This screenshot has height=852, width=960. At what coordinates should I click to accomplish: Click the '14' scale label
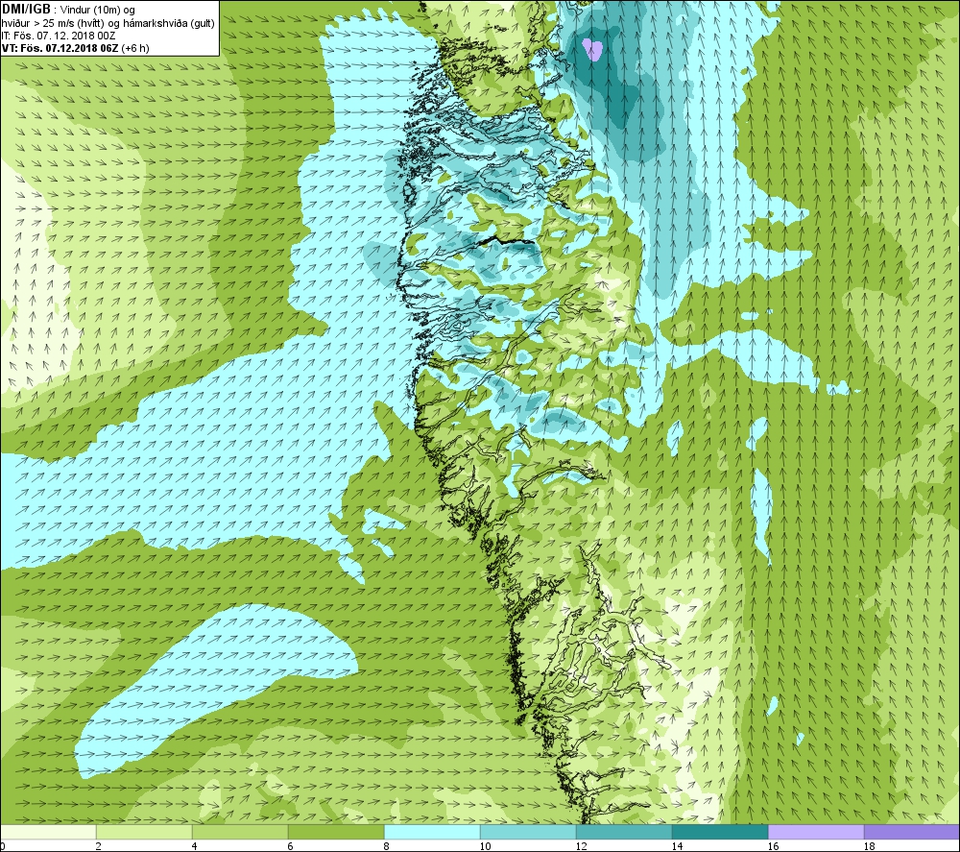tap(677, 846)
